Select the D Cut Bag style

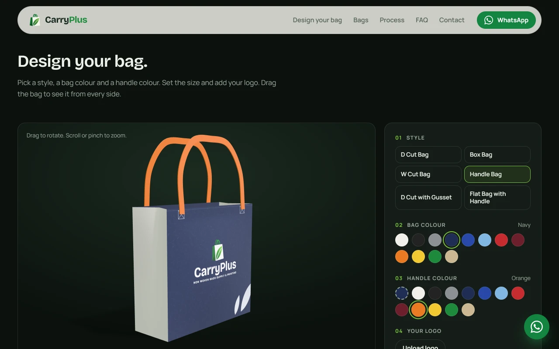click(x=428, y=154)
